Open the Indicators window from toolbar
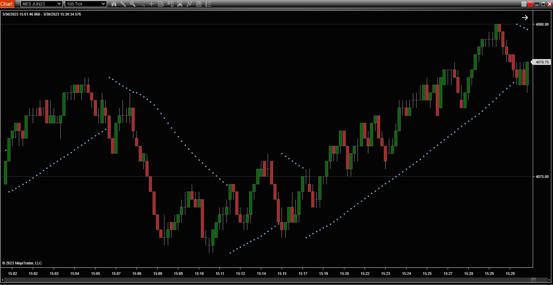The height and width of the screenshot is (285, 553). coord(180,4)
